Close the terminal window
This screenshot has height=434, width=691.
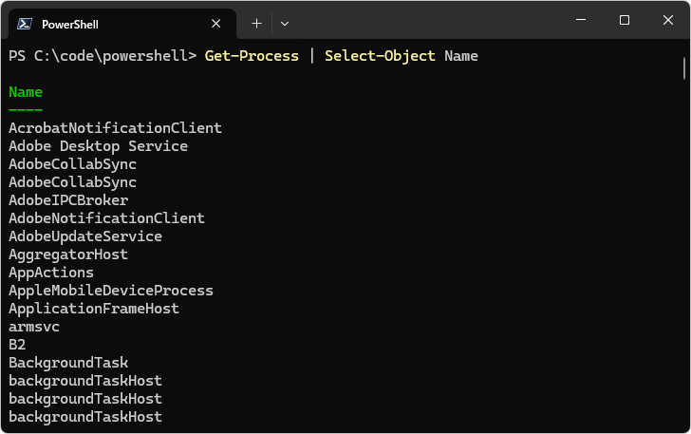[668, 20]
